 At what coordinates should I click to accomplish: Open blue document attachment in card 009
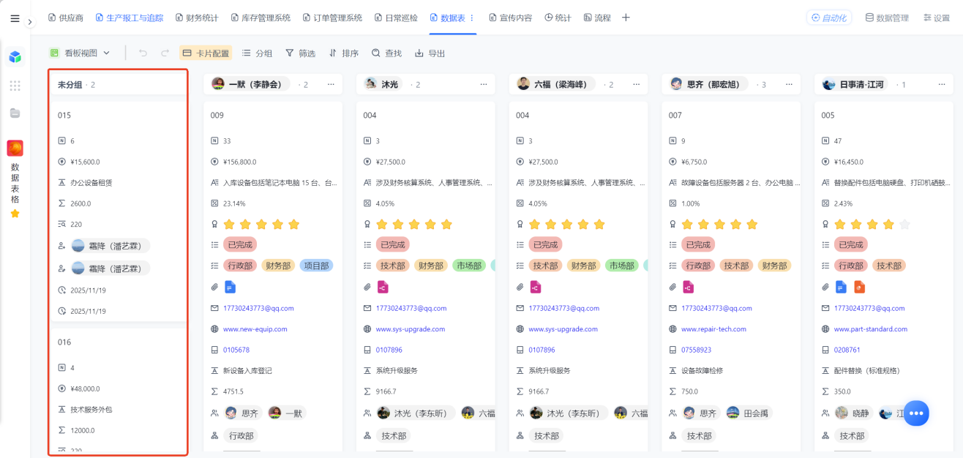(230, 287)
